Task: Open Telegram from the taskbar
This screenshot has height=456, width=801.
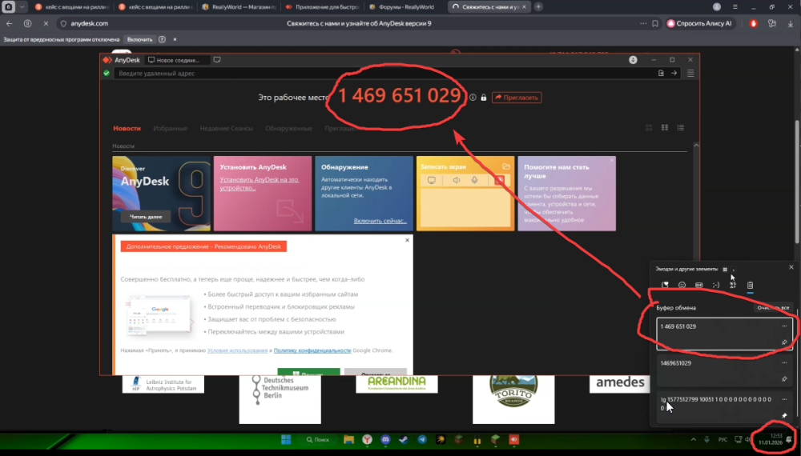Action: [x=422, y=440]
